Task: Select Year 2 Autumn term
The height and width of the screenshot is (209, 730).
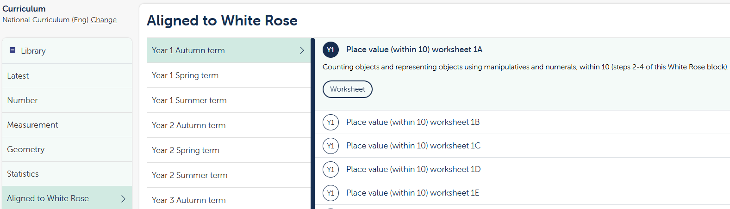Action: (229, 125)
